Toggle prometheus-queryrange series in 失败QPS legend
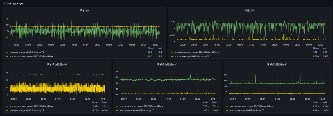The image size is (333, 116). point(197,52)
